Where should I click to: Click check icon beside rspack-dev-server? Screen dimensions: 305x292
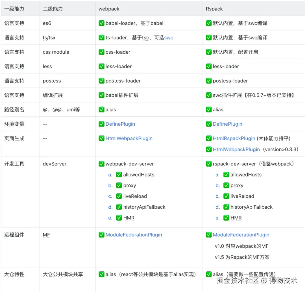pyautogui.click(x=209, y=164)
